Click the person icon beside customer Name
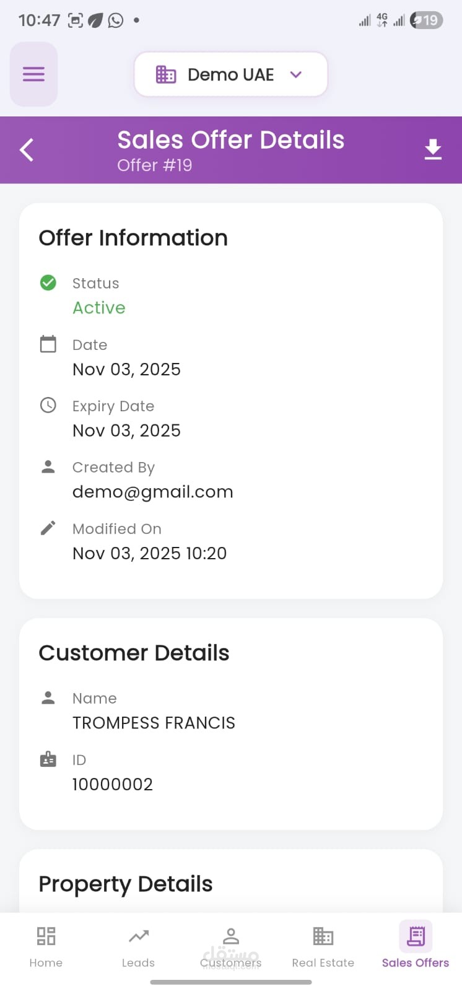This screenshot has height=991, width=462. pyautogui.click(x=48, y=697)
